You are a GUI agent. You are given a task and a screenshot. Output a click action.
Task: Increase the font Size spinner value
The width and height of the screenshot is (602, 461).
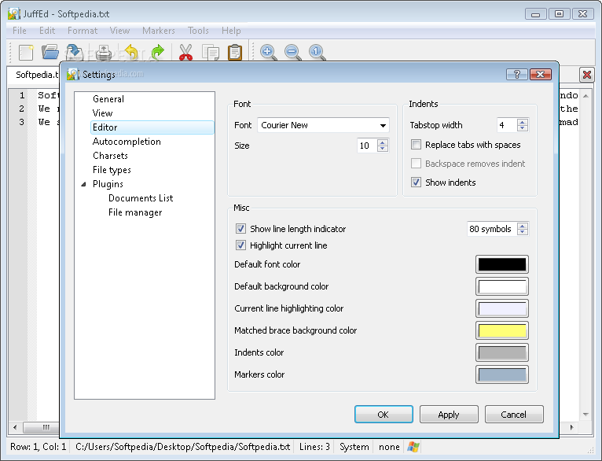coord(383,142)
